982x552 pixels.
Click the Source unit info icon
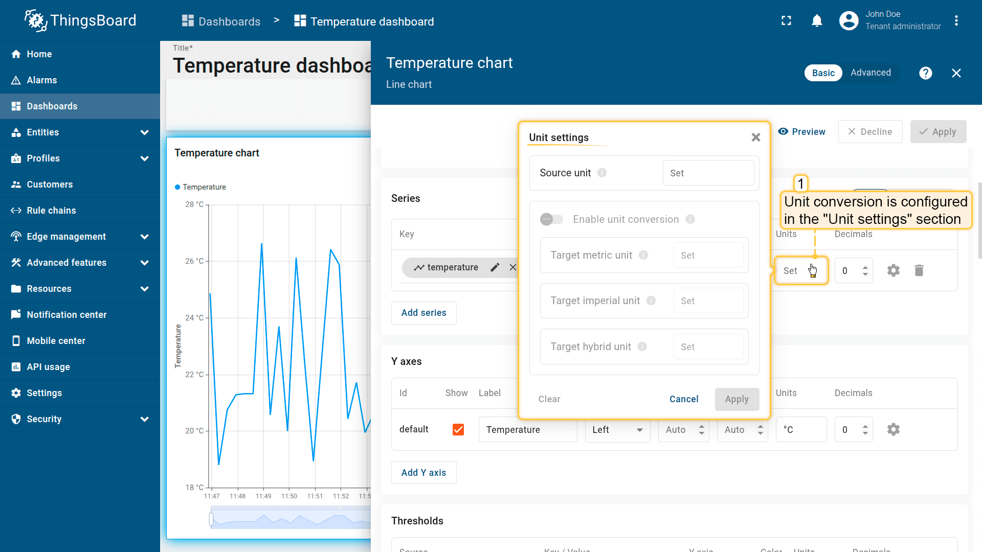click(x=602, y=173)
